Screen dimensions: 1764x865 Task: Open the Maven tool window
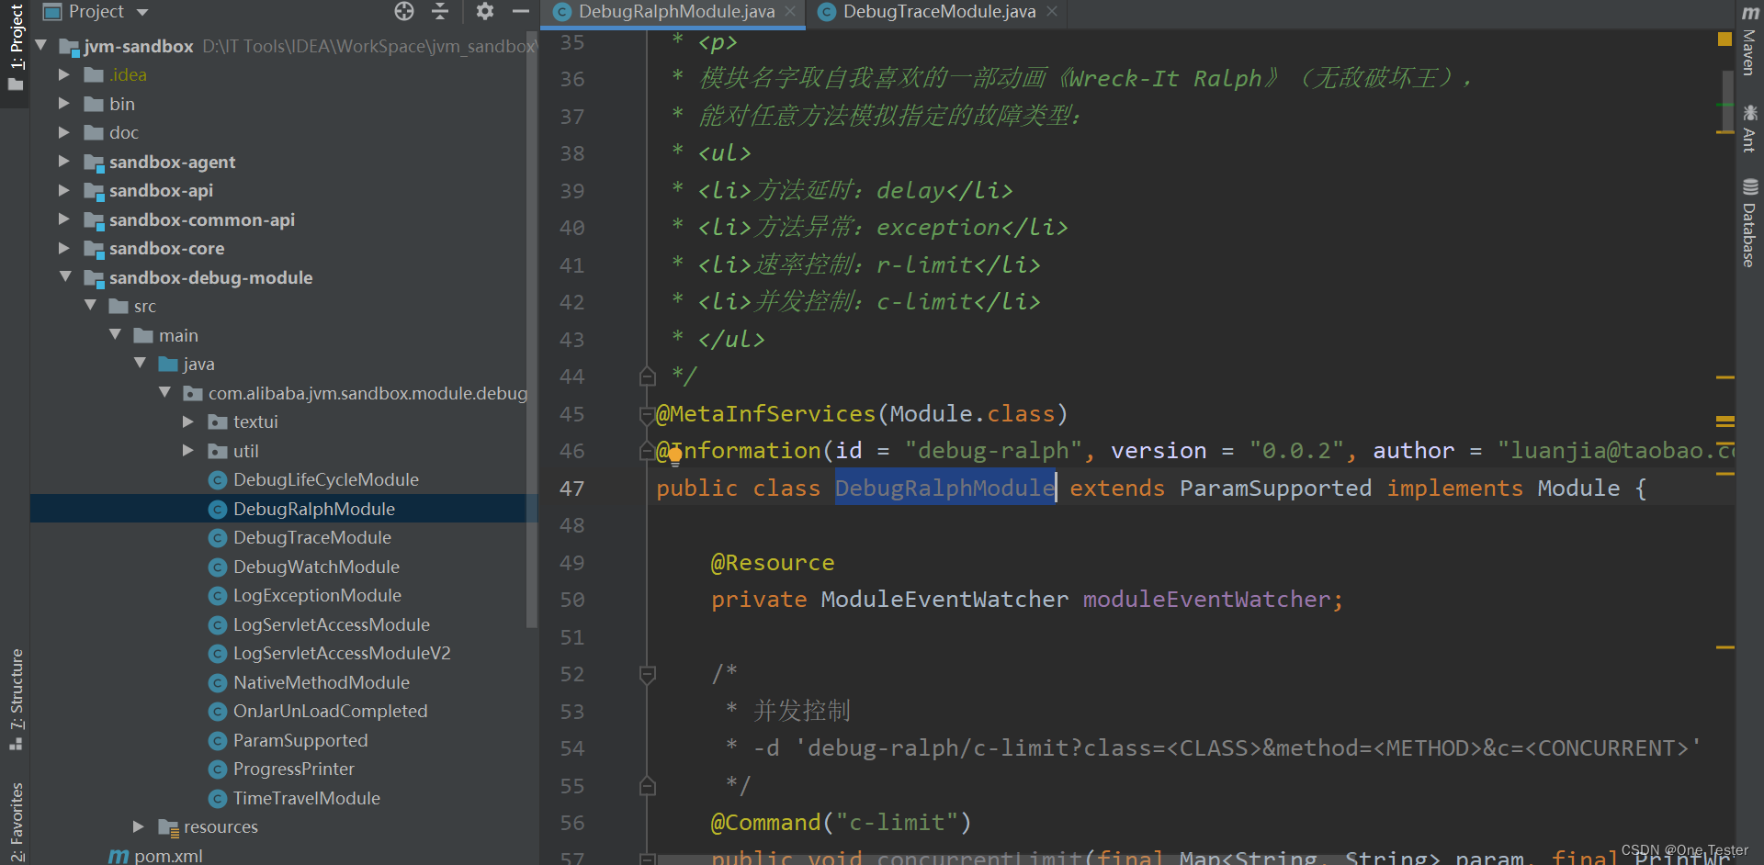coord(1749,42)
